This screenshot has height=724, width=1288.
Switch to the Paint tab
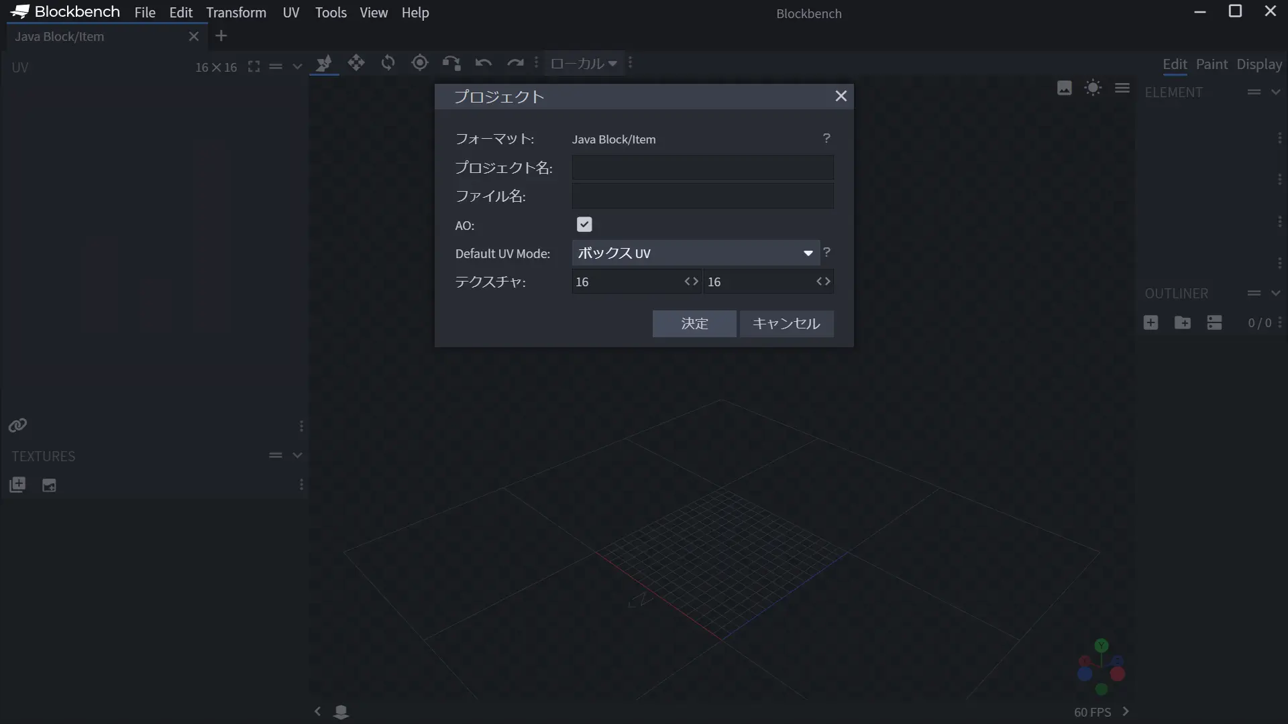pyautogui.click(x=1212, y=64)
